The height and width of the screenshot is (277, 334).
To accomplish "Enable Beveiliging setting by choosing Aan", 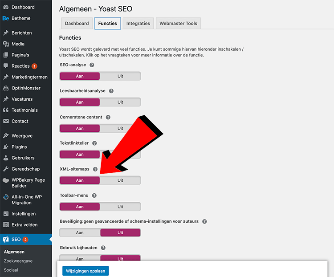I will [80, 232].
